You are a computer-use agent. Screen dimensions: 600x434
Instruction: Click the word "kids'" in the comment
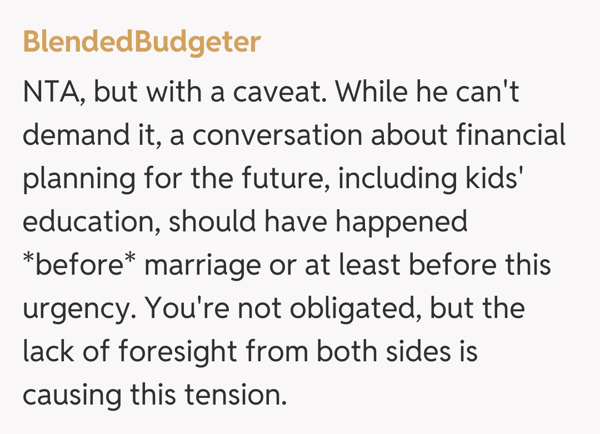click(484, 179)
